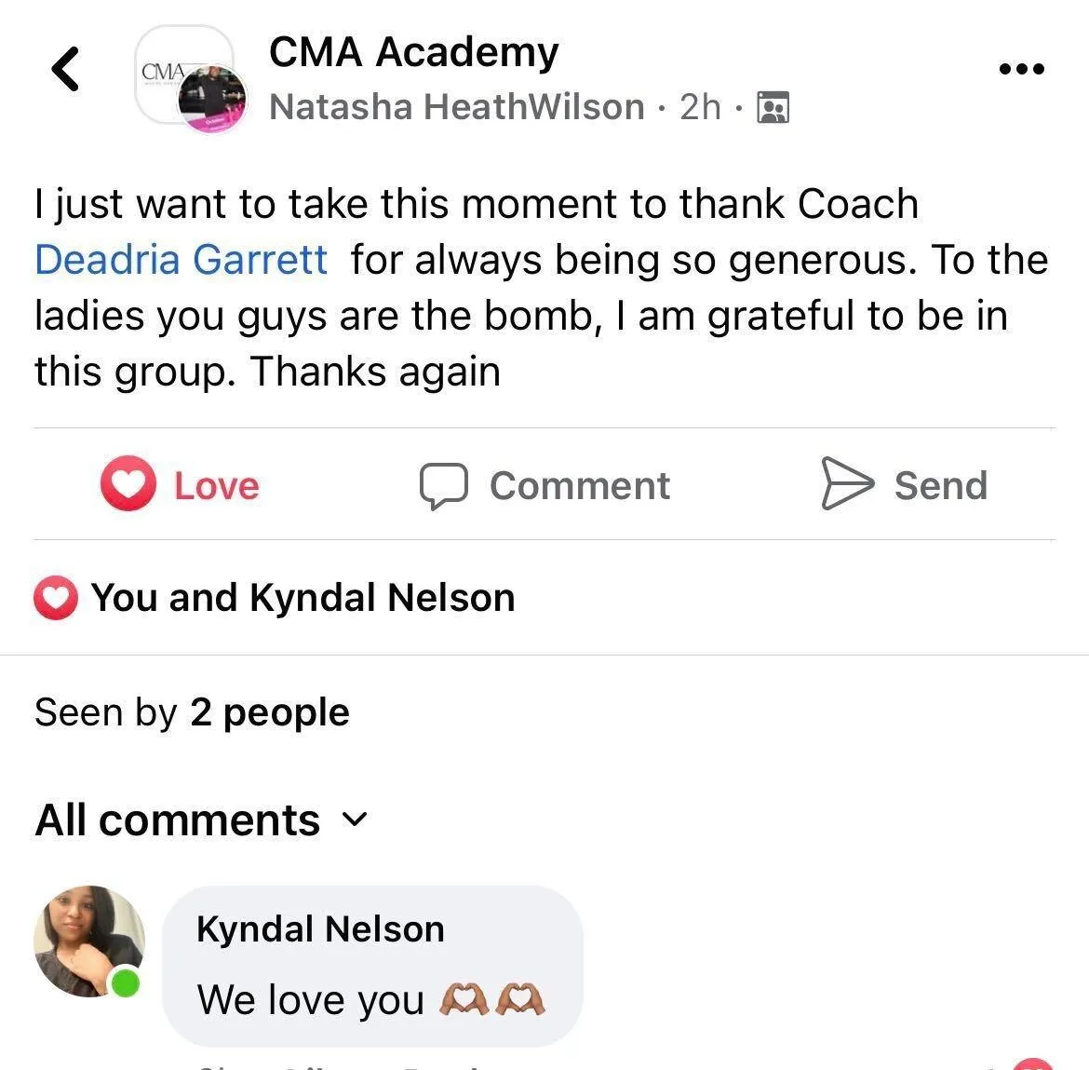Open the CMA Academy group title
1089x1070 pixels.
pyautogui.click(x=414, y=52)
